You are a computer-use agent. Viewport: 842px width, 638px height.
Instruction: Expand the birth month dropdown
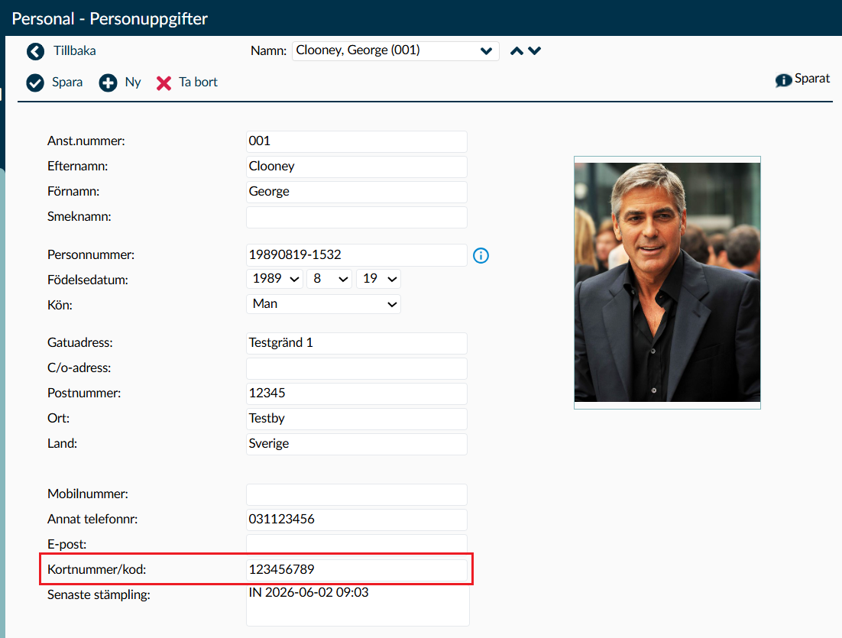pos(329,279)
